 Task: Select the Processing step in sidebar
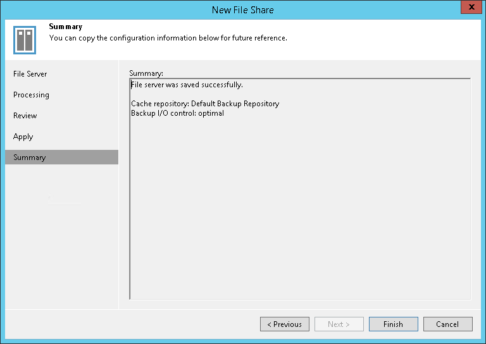(31, 95)
